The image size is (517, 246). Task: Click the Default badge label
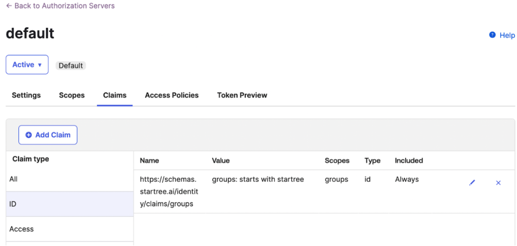[x=71, y=66]
